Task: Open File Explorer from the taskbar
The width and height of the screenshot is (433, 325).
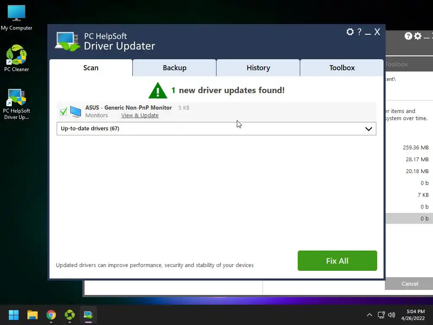Action: [x=32, y=315]
